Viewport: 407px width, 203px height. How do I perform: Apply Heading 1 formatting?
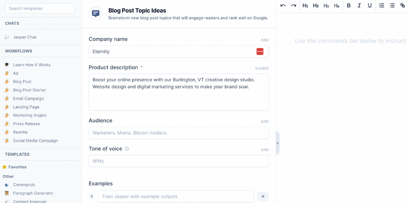tap(305, 5)
